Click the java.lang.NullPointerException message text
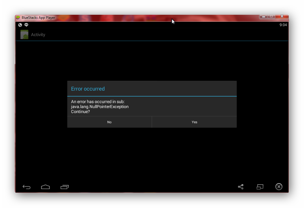Screen dimensions: 304x208 pyautogui.click(x=100, y=107)
